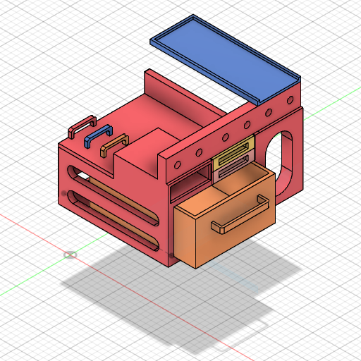Select the long handle on the orange drawer
Viewport: 361px width, 361px height.
coord(240,214)
